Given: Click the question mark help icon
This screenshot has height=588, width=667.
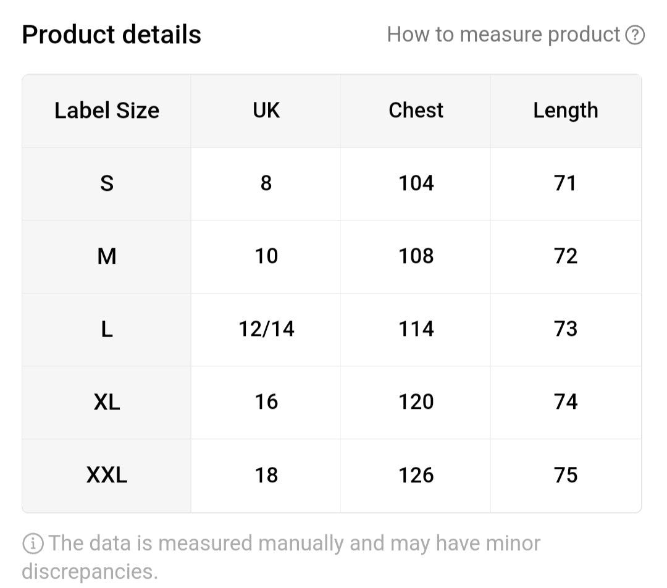Looking at the screenshot, I should click(635, 35).
